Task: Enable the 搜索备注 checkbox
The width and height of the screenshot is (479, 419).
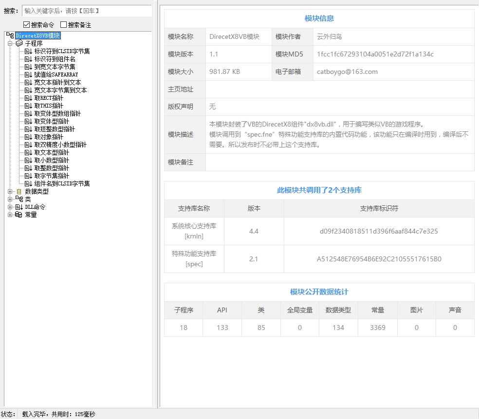Action: 63,25
